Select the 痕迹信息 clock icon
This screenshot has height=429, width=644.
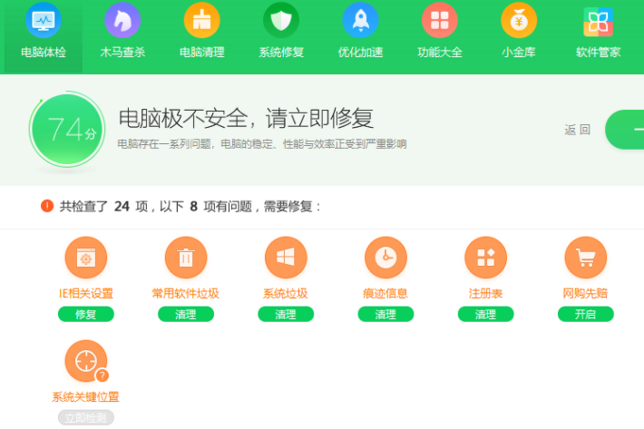[x=385, y=258]
